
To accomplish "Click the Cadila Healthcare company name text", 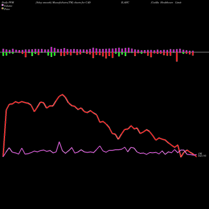I will (x=166, y=3).
